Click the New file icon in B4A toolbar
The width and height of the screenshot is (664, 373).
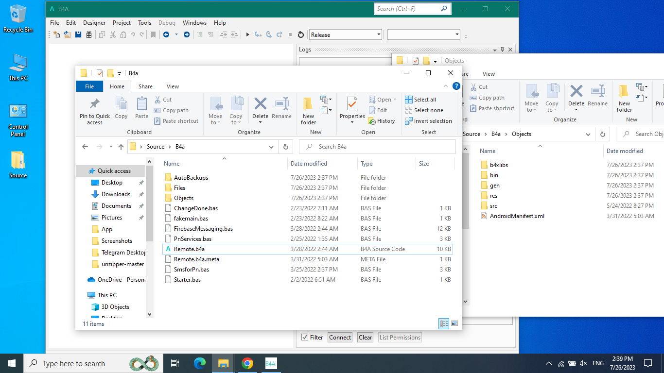pos(56,34)
